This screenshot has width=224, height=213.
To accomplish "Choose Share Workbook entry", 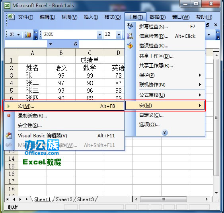I will click(165, 66).
